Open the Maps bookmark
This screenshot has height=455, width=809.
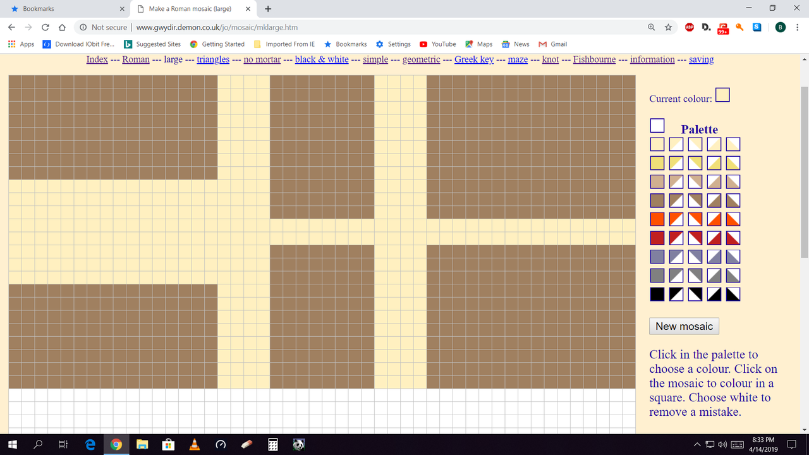tap(478, 44)
